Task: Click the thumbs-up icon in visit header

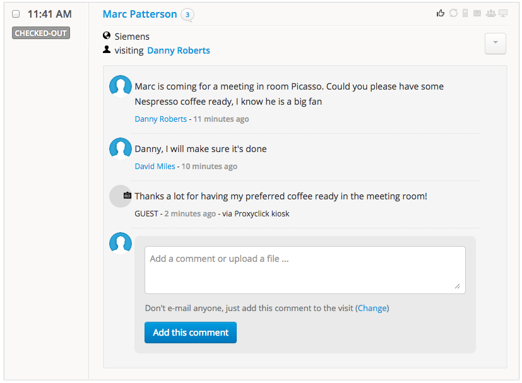Action: click(441, 13)
